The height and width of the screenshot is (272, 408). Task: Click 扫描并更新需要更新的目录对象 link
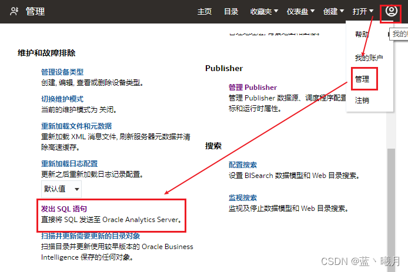[x=91, y=236]
